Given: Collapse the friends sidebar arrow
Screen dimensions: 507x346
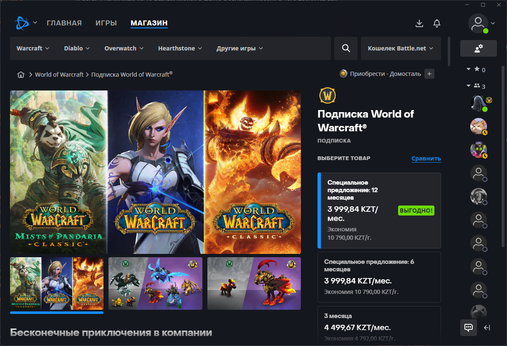Looking at the screenshot, I should (487, 328).
